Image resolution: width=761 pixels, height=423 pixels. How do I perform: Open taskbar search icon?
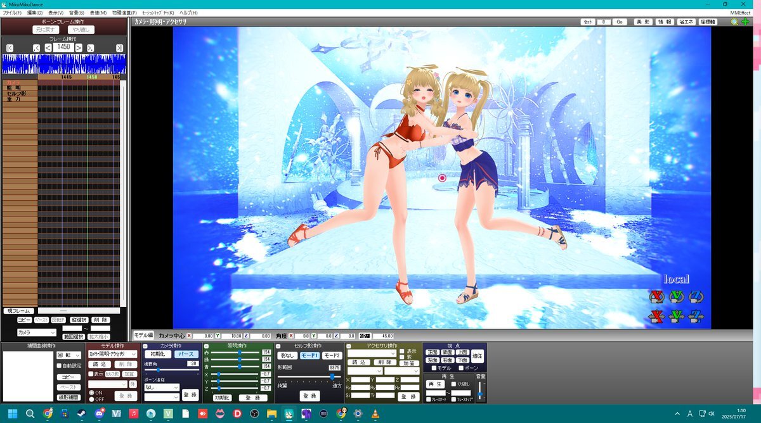pos(30,414)
